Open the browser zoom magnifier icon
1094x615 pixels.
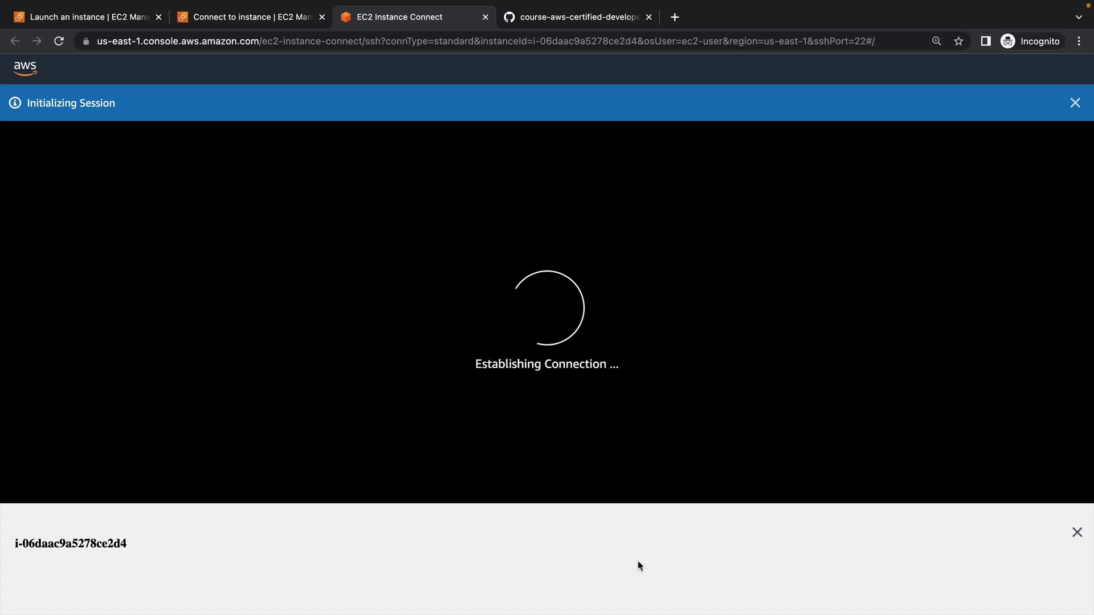tap(936, 41)
